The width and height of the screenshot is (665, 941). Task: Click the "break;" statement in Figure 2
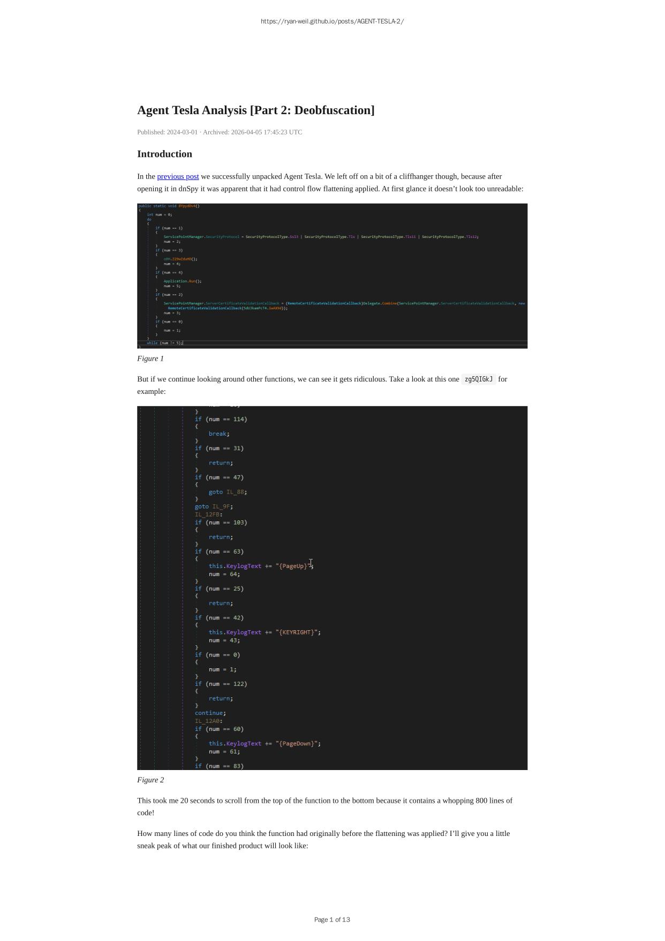click(x=218, y=434)
